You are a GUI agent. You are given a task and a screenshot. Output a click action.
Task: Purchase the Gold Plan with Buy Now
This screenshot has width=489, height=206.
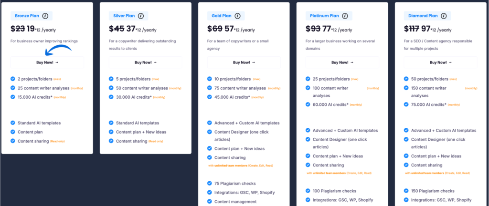(244, 62)
